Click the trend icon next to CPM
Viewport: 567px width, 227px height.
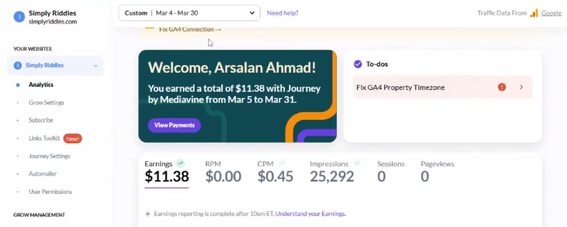click(282, 163)
